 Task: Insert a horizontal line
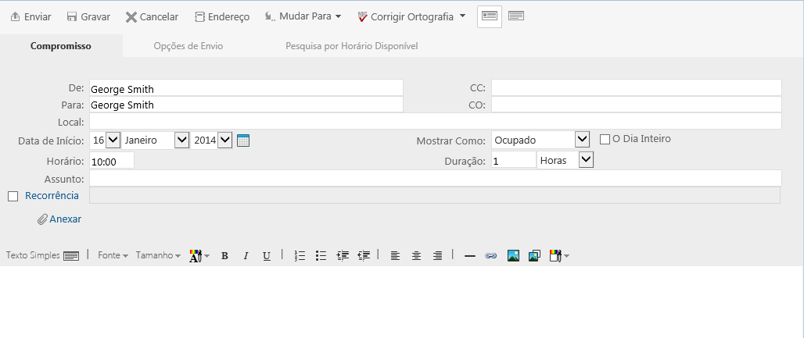[470, 255]
